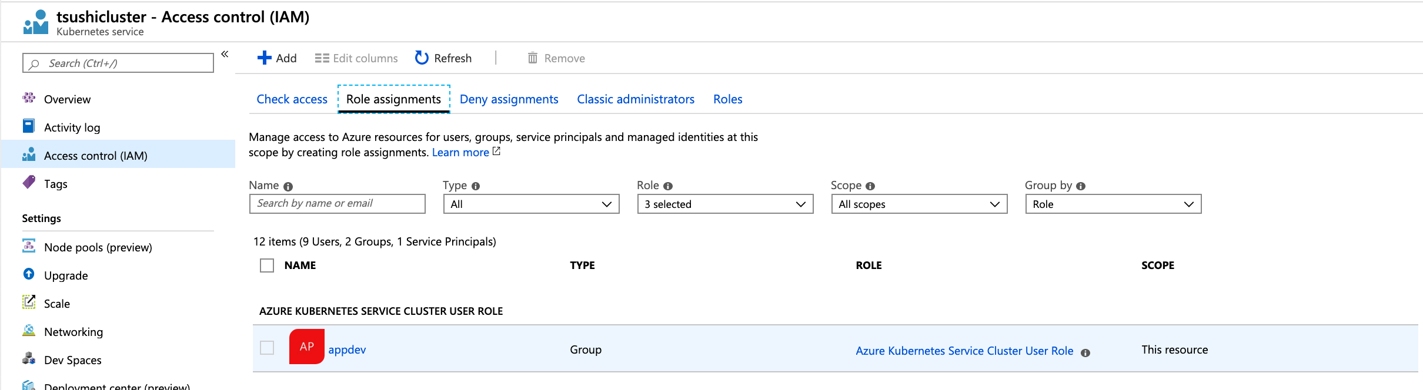Click the purple Tags icon
The height and width of the screenshot is (390, 1423).
(29, 182)
